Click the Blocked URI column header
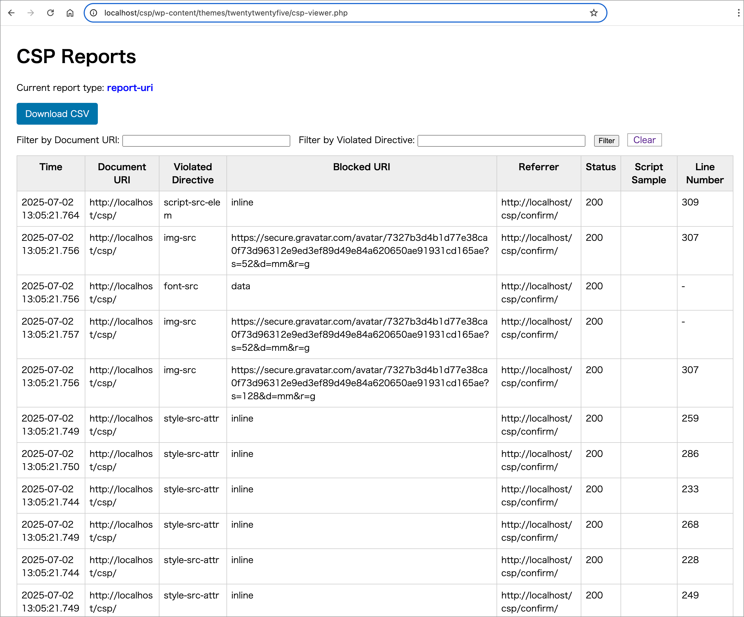Viewport: 744px width, 617px height. click(x=362, y=173)
